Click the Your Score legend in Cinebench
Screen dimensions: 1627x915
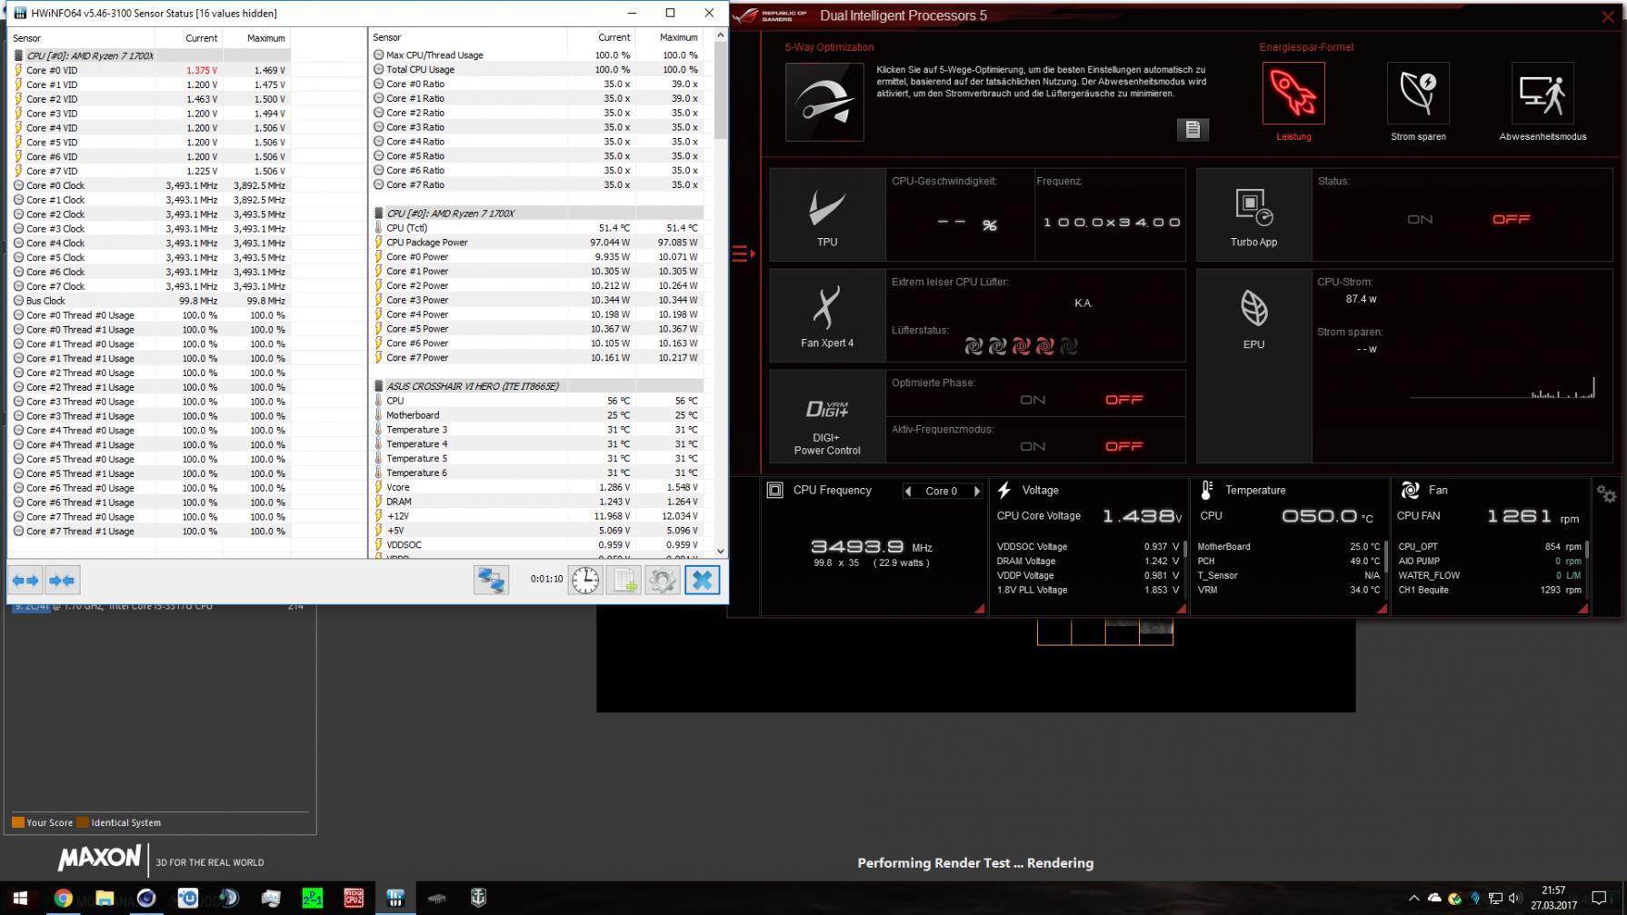43,822
